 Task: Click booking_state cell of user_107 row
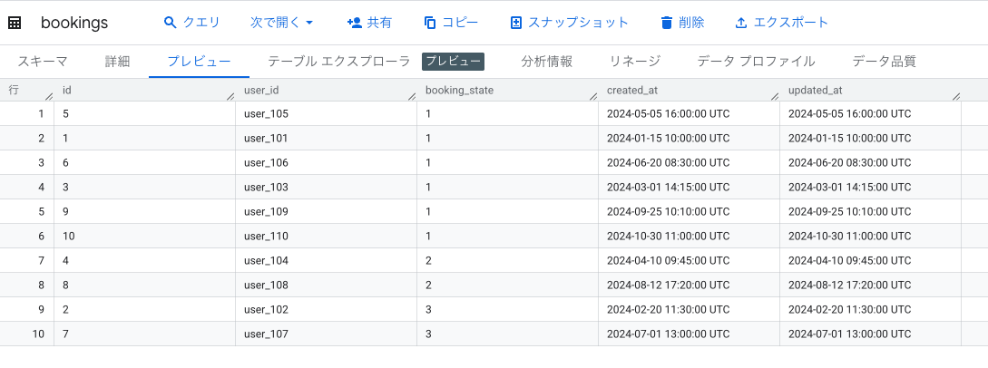508,334
